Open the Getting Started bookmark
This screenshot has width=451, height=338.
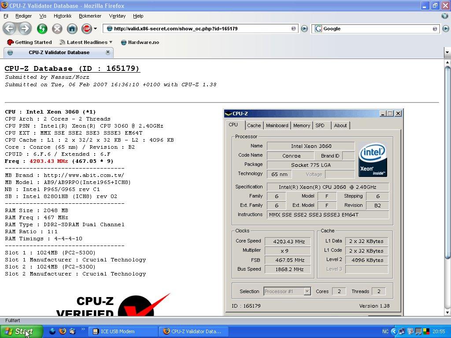pos(30,42)
